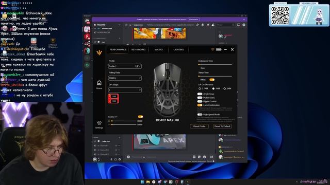Switch to the Key Binding tab
Image resolution: width=330 pixels, height=185 pixels.
click(x=138, y=50)
